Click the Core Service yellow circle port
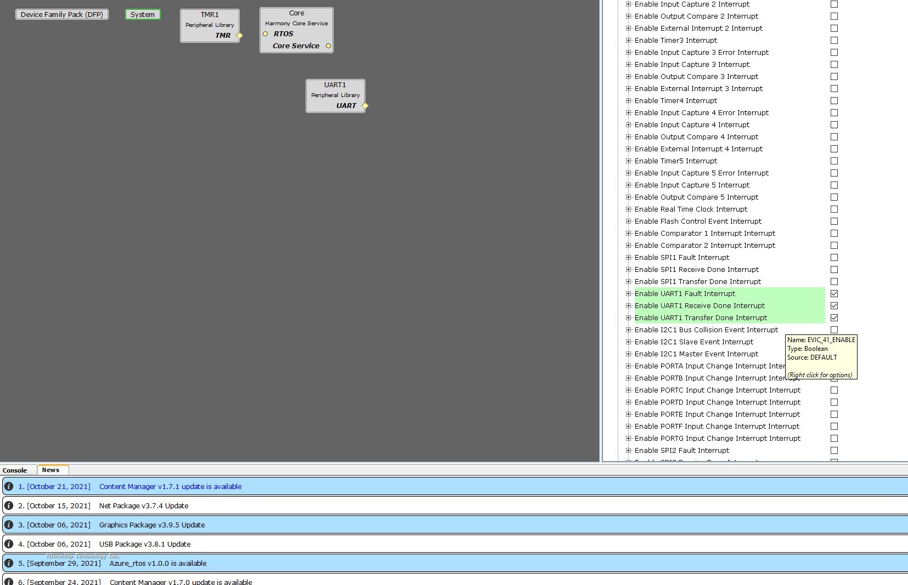The image size is (908, 585). click(x=328, y=46)
